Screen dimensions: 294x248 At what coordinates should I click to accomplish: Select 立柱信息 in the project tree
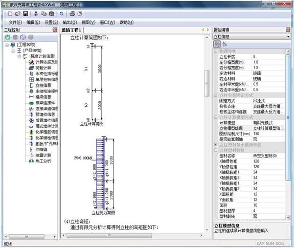click(43, 85)
